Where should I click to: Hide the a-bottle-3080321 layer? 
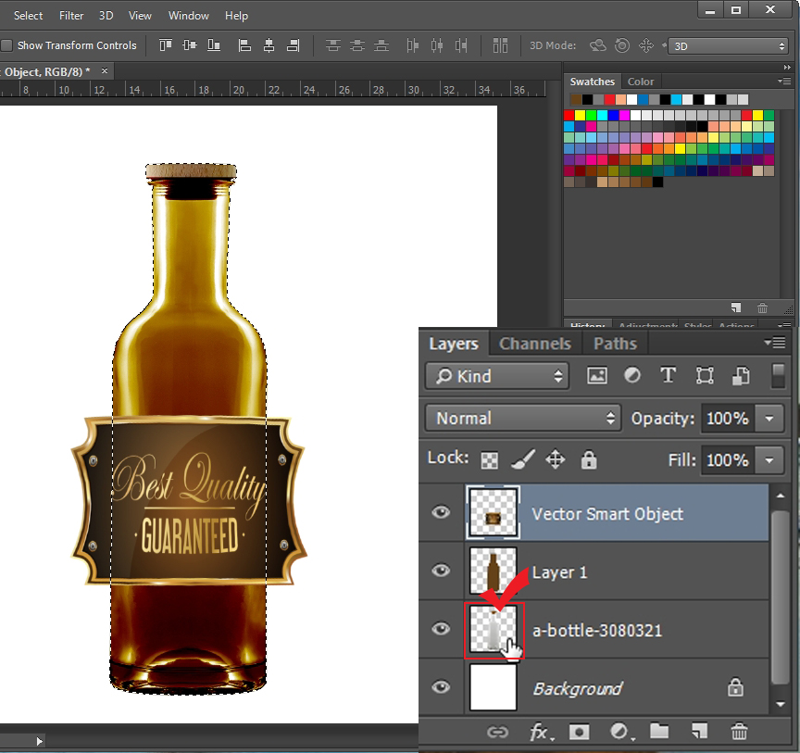[x=441, y=629]
